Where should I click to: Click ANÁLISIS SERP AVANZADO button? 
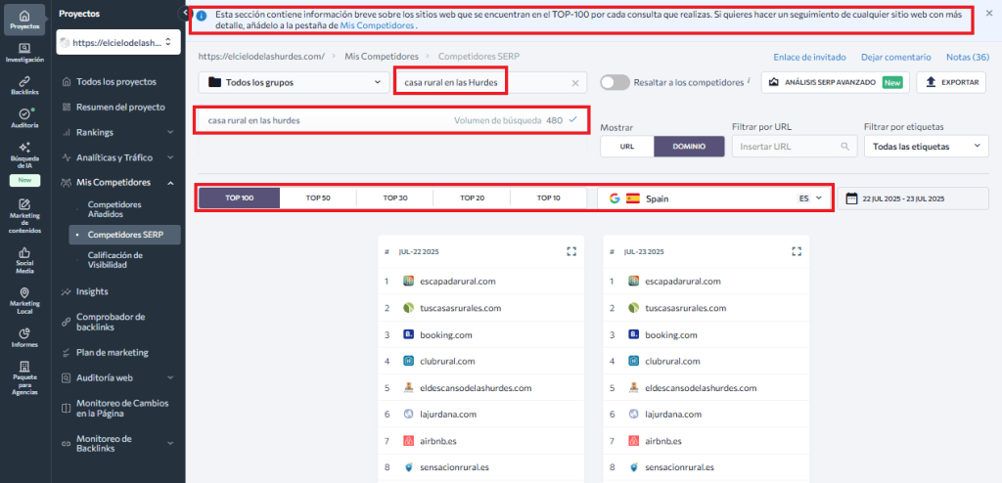click(x=836, y=82)
